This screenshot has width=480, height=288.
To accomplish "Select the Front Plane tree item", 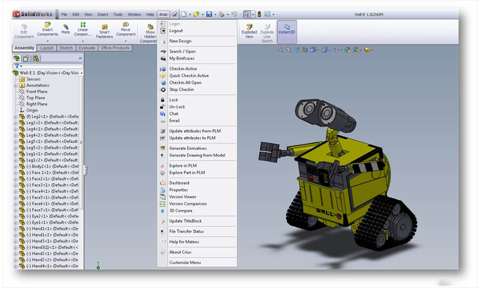I will pyautogui.click(x=37, y=92).
